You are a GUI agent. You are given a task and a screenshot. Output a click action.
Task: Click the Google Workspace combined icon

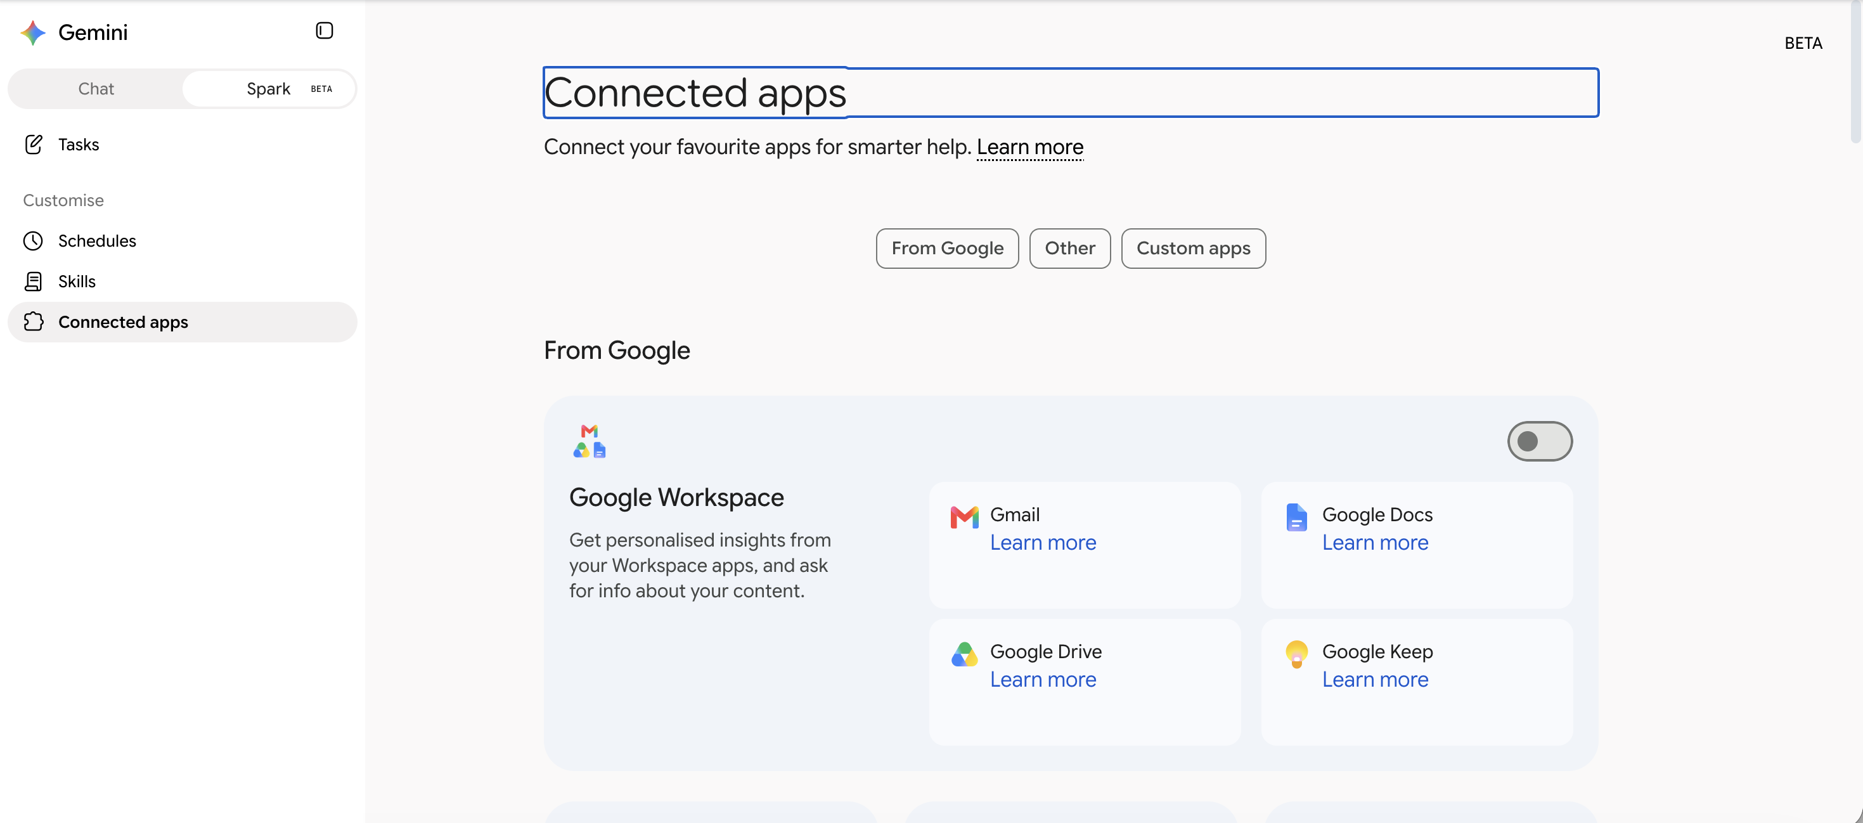pyautogui.click(x=590, y=441)
